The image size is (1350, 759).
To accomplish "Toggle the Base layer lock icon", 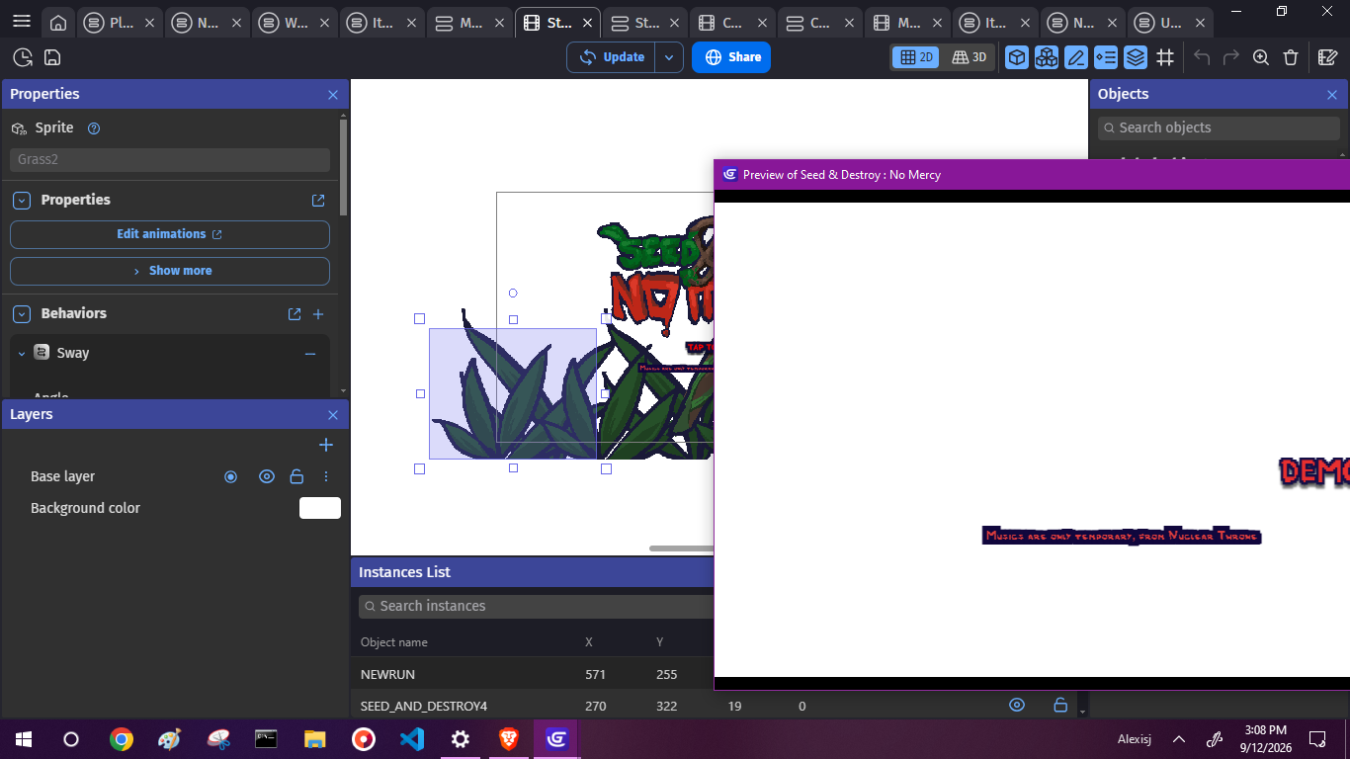I will pos(295,476).
